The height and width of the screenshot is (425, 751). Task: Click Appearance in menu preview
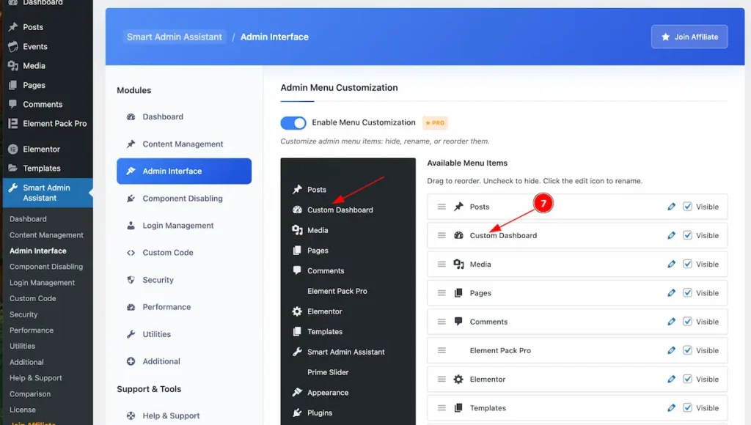[328, 393]
